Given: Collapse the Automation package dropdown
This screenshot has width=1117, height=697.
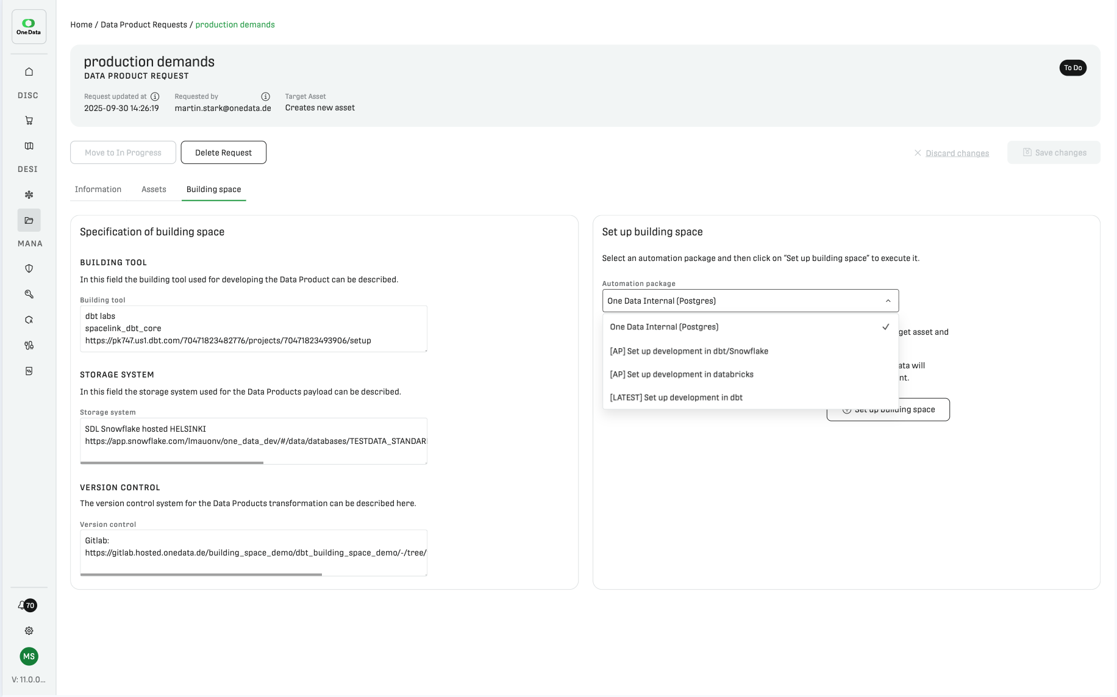Looking at the screenshot, I should (888, 301).
